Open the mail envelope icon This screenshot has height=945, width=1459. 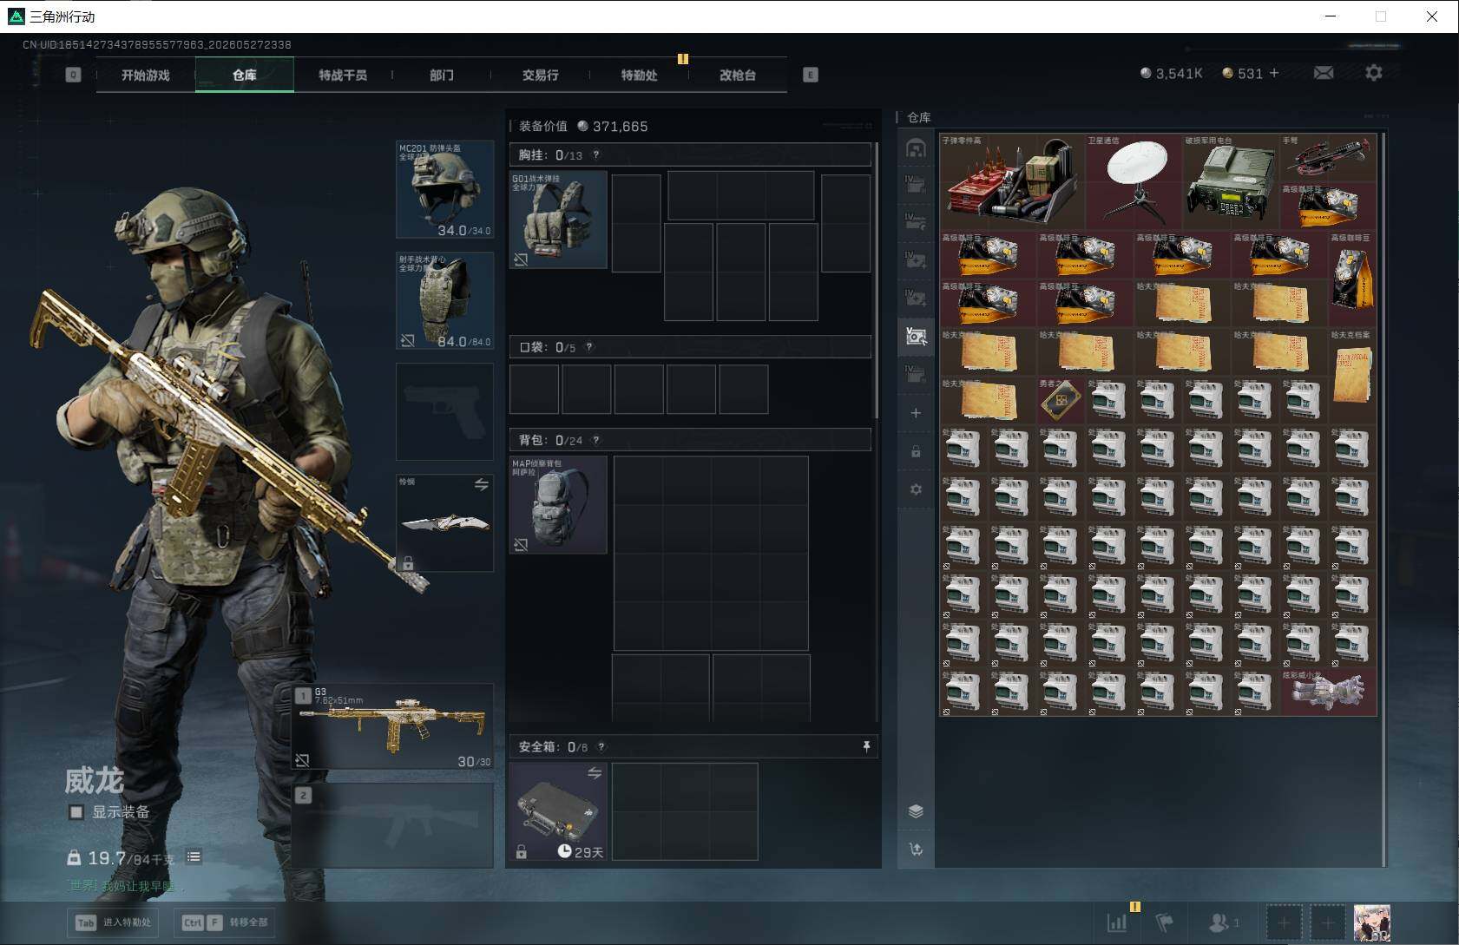pyautogui.click(x=1324, y=74)
